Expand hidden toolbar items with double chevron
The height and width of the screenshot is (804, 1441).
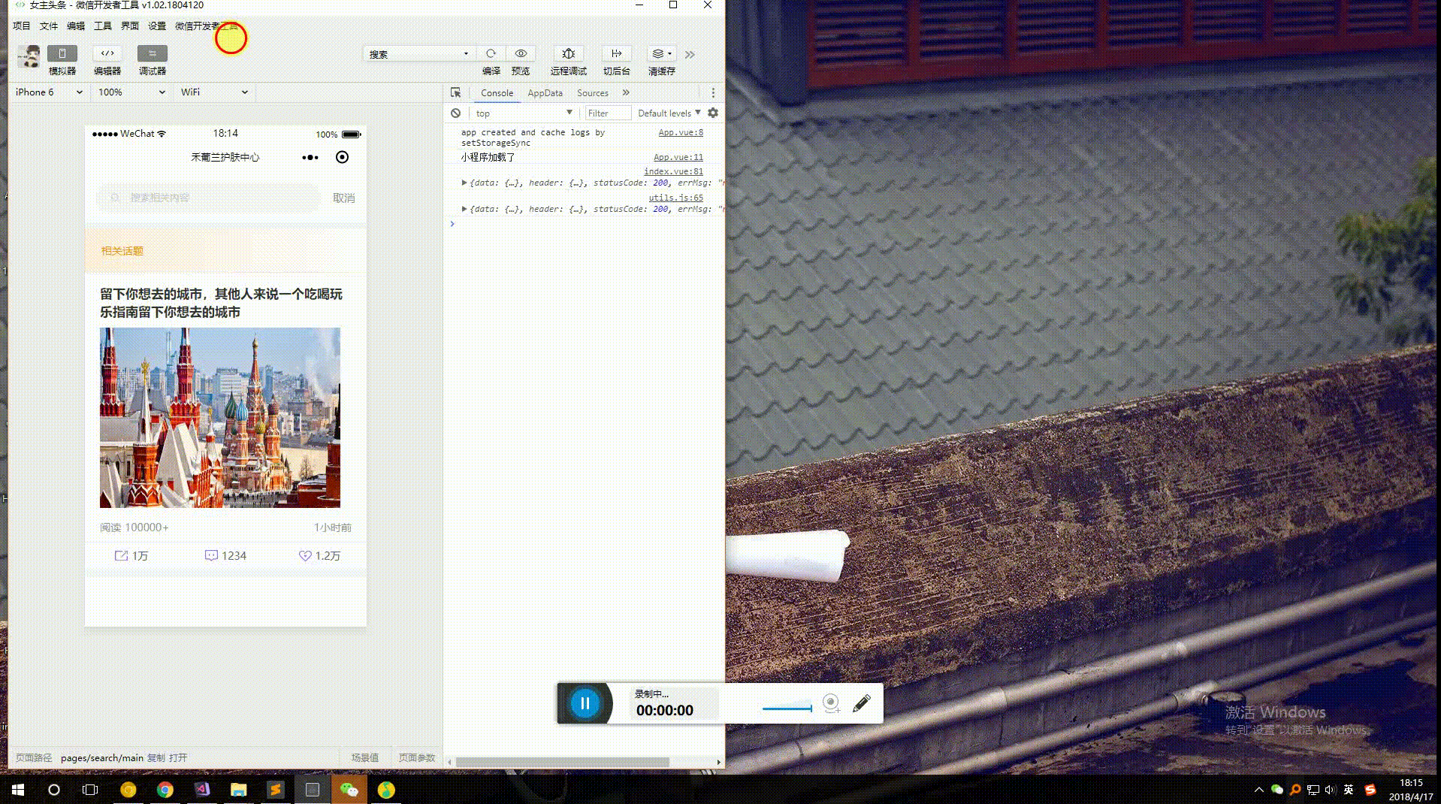coord(690,54)
